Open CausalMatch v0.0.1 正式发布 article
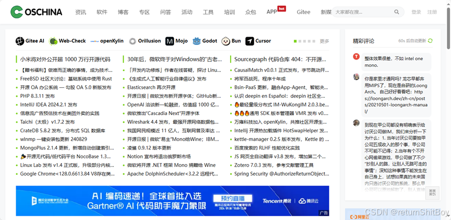Image resolution: width=451 pixels, height=220 pixels. [281, 70]
